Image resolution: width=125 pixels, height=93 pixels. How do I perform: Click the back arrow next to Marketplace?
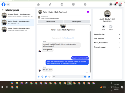tap(3, 10)
